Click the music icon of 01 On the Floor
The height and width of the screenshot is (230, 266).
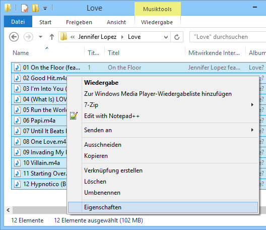[x=17, y=68]
